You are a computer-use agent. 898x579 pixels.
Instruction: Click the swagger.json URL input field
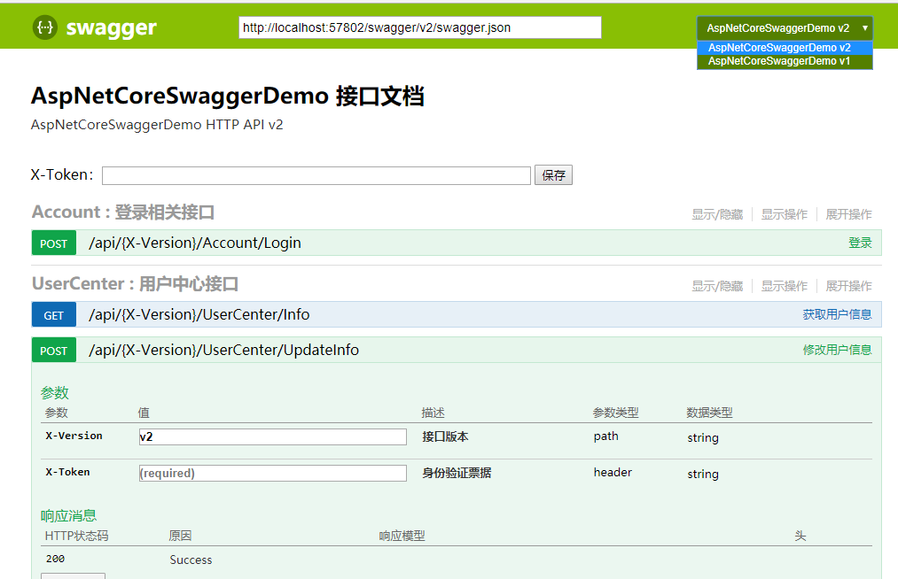coord(420,27)
